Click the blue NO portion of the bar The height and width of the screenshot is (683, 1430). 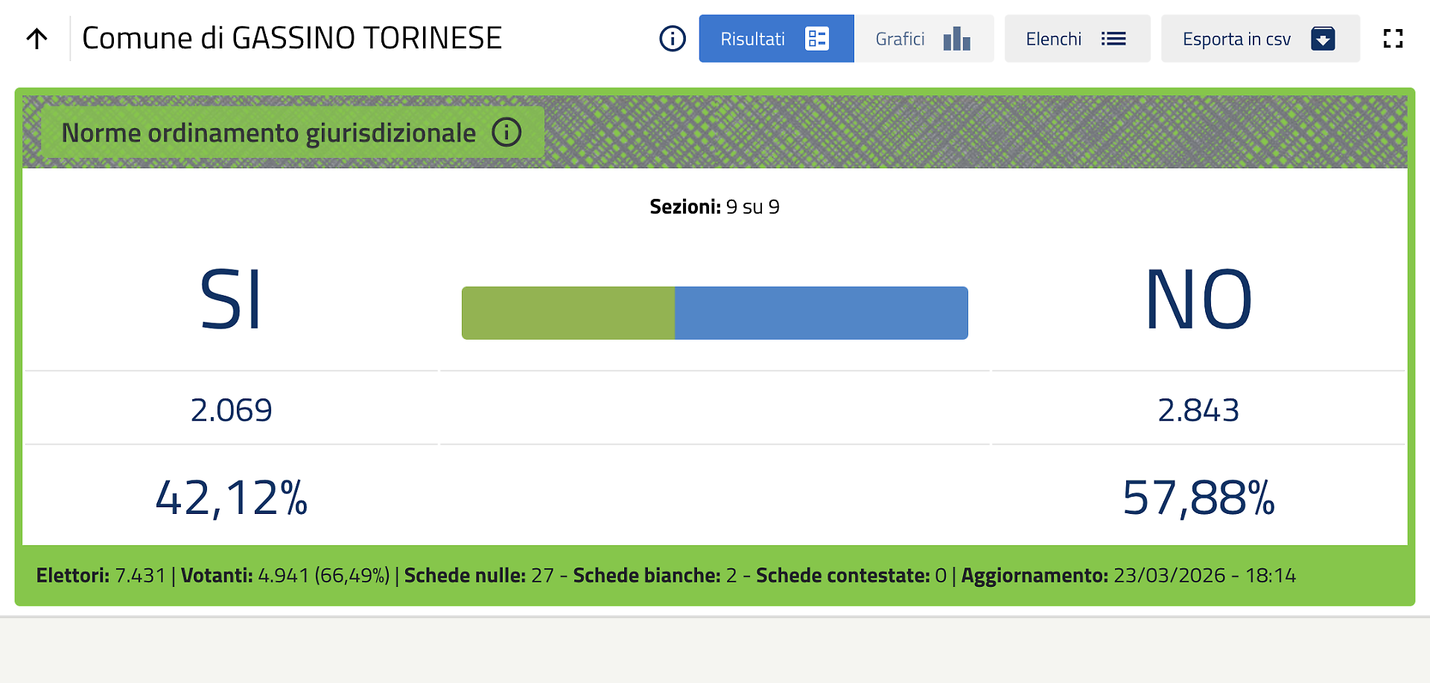point(821,313)
